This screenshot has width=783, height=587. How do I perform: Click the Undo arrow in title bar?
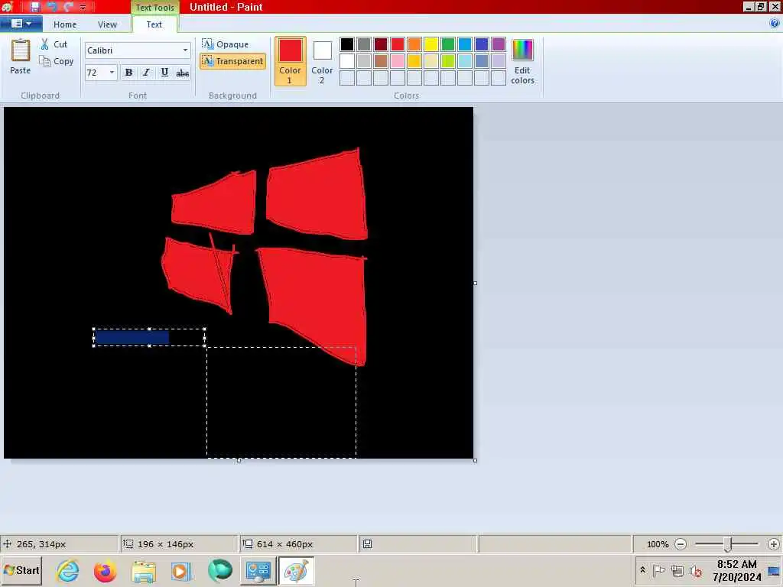click(x=51, y=7)
